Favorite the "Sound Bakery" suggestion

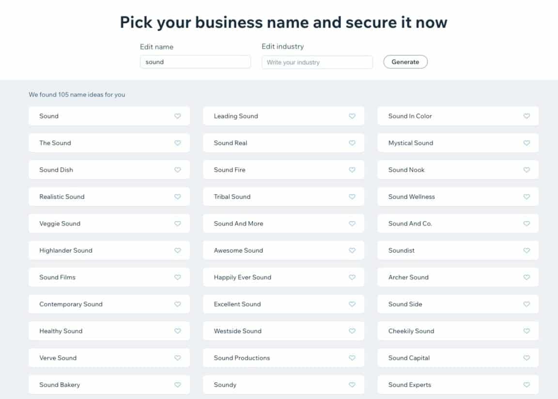[x=177, y=384]
